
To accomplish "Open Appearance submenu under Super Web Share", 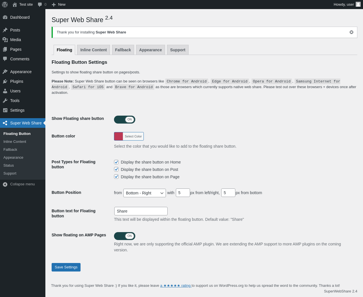I will [13, 158].
